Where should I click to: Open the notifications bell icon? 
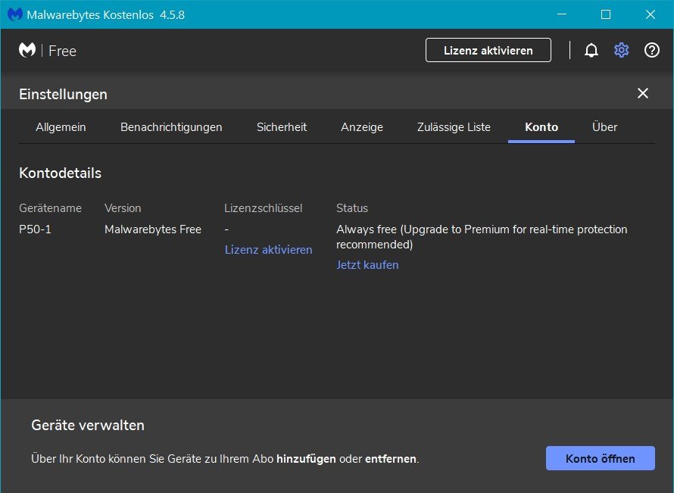point(591,51)
